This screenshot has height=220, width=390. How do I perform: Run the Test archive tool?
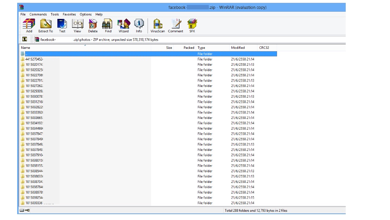click(x=62, y=26)
